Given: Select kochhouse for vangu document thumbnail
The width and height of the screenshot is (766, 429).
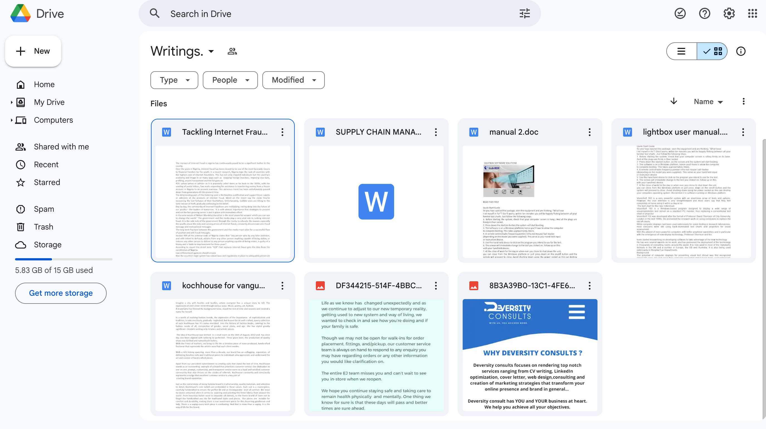Looking at the screenshot, I should click(223, 355).
